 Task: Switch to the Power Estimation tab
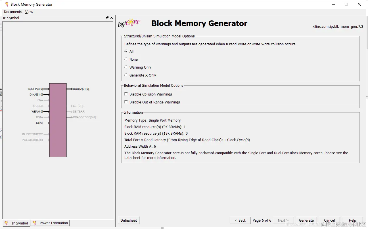click(x=50, y=223)
